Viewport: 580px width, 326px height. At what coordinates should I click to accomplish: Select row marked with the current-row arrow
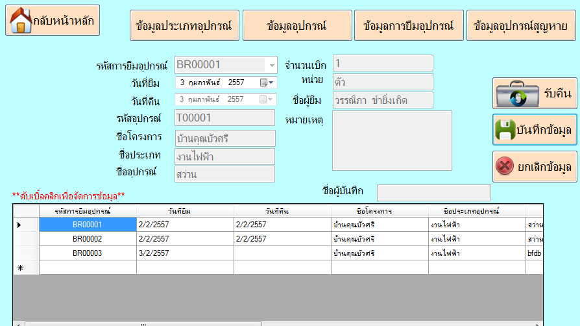click(19, 225)
